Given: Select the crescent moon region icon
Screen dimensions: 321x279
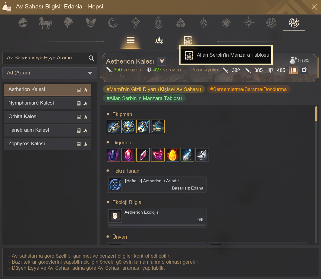Looking at the screenshot, I should (113, 23).
